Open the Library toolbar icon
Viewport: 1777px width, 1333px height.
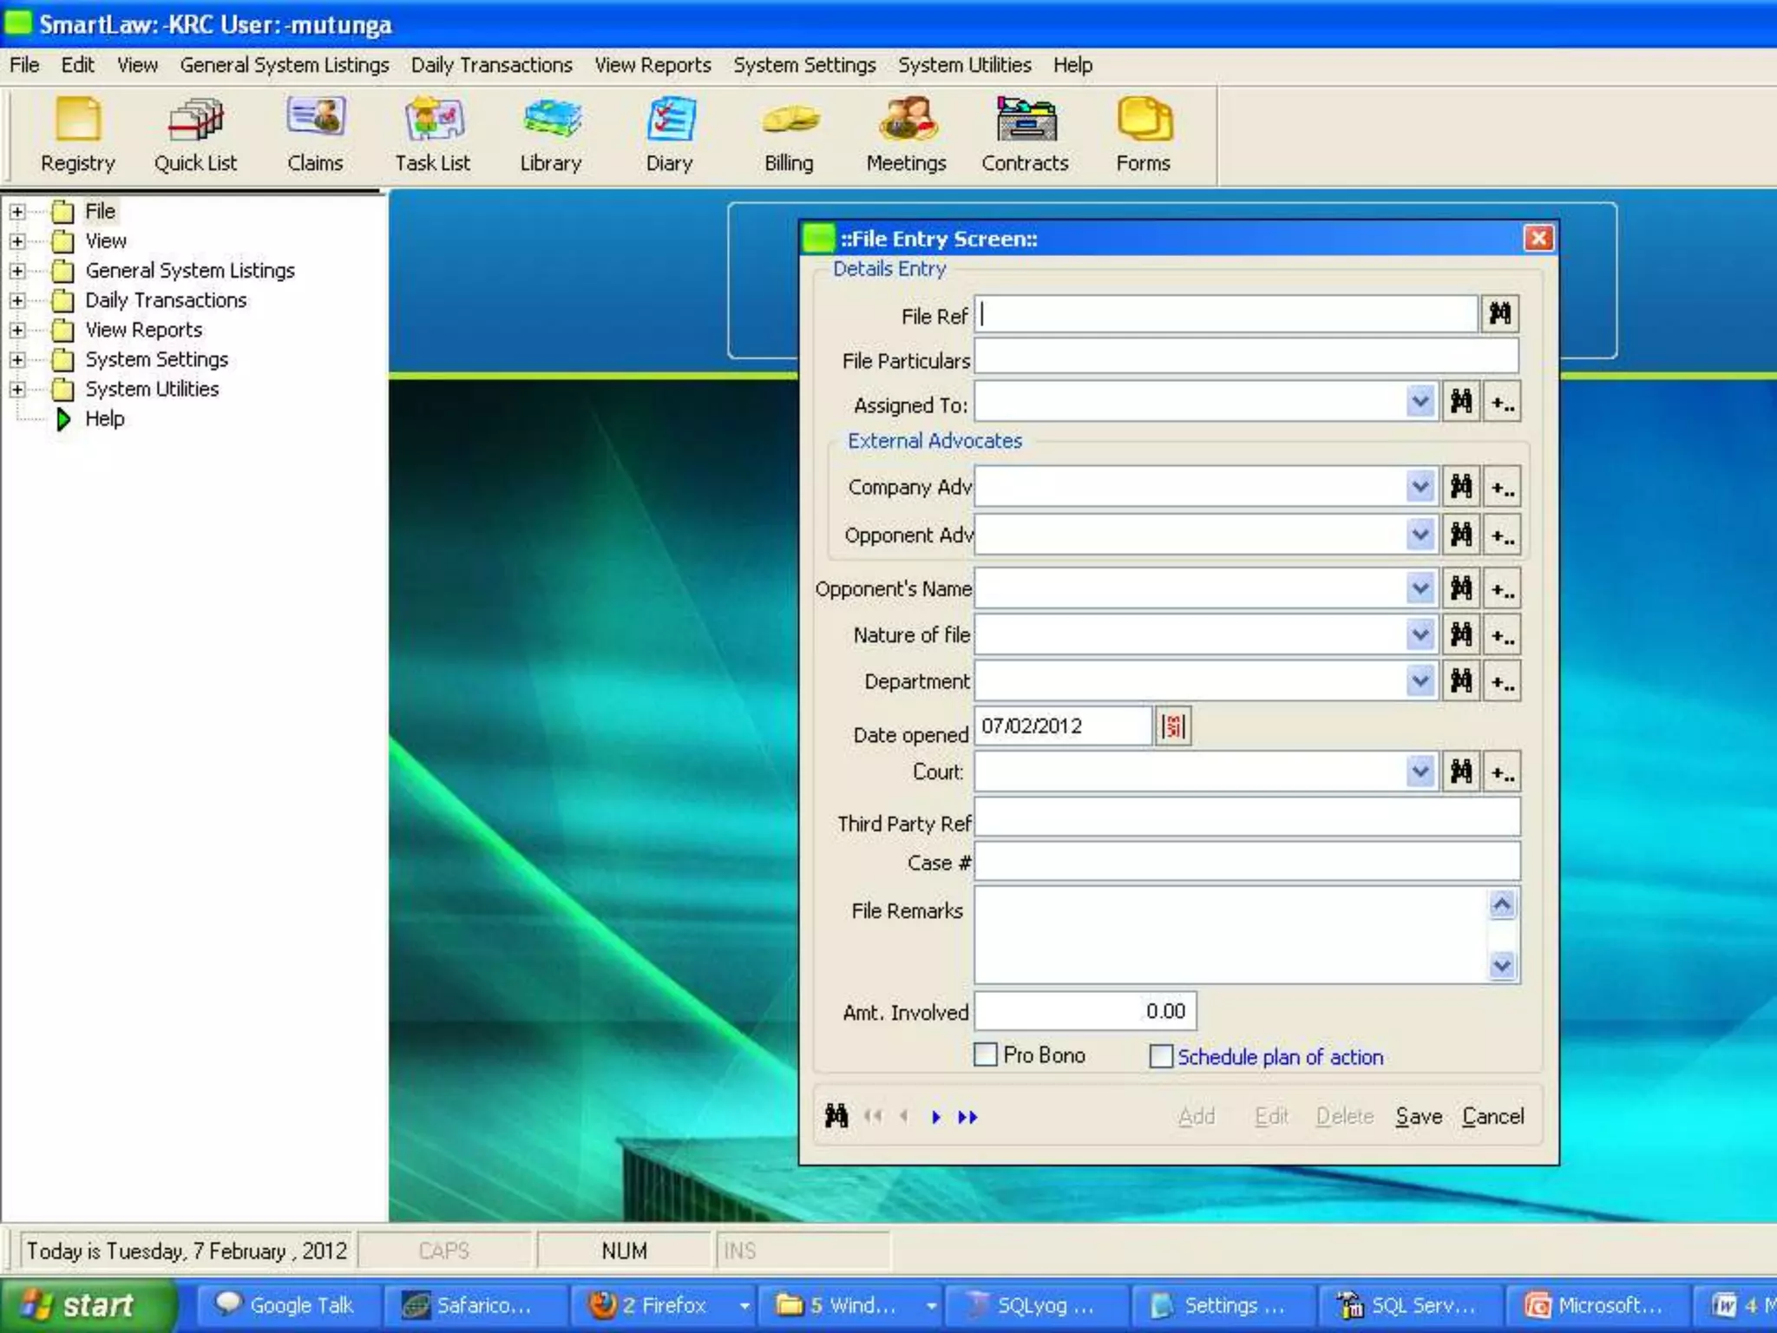tap(551, 134)
